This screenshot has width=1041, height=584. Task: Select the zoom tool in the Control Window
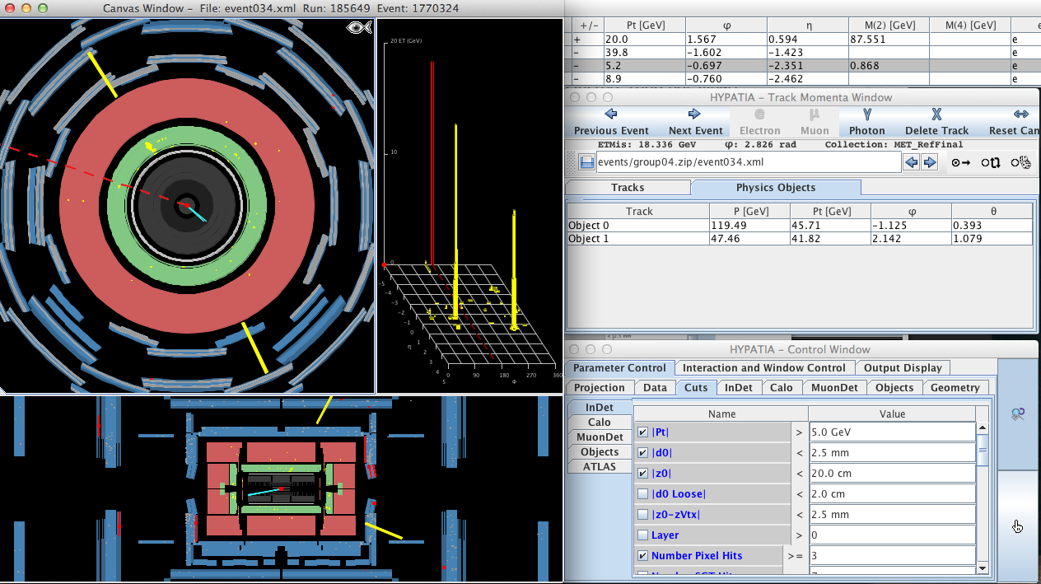point(1018,414)
